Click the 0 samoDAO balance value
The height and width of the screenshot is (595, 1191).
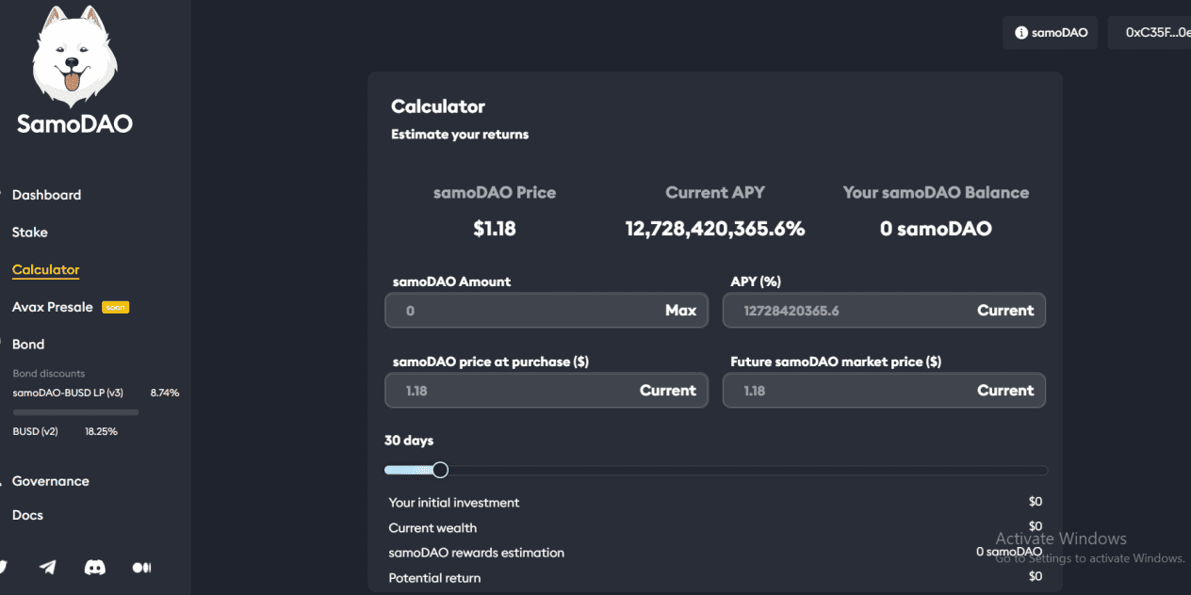click(936, 229)
